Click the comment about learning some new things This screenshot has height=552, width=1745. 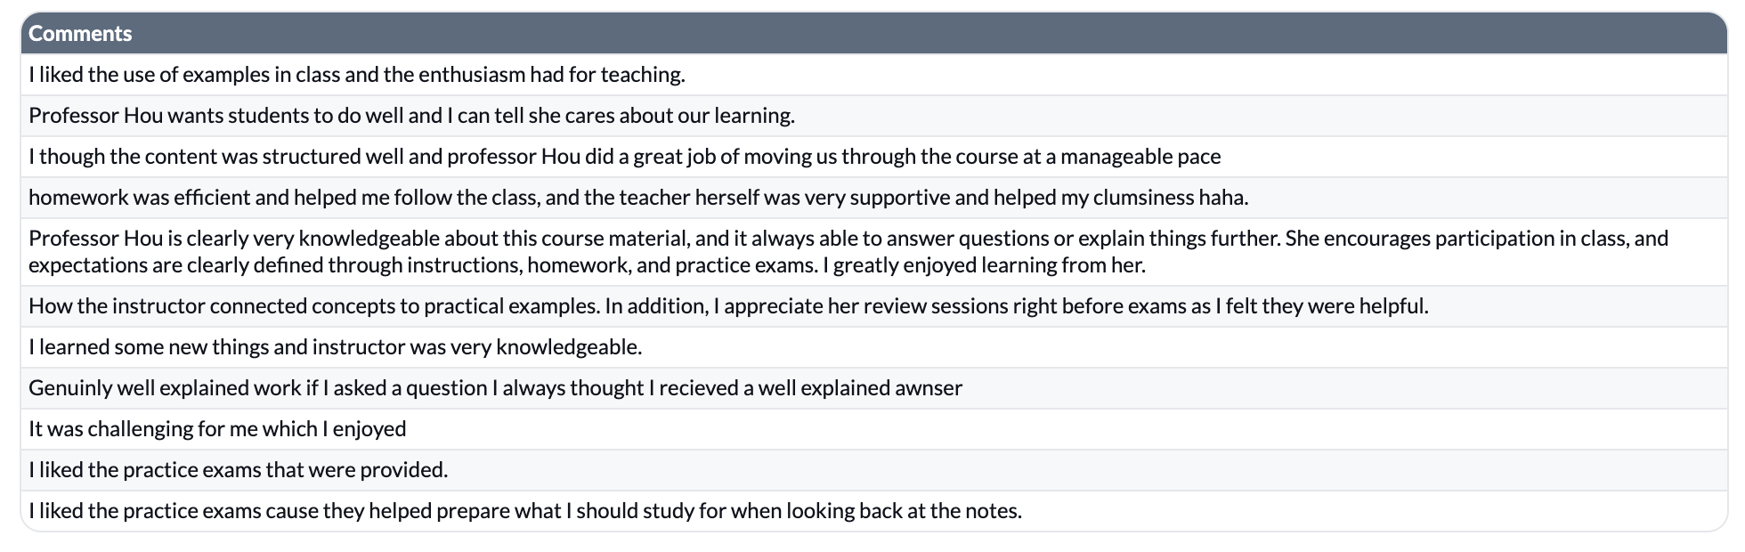[x=873, y=347]
